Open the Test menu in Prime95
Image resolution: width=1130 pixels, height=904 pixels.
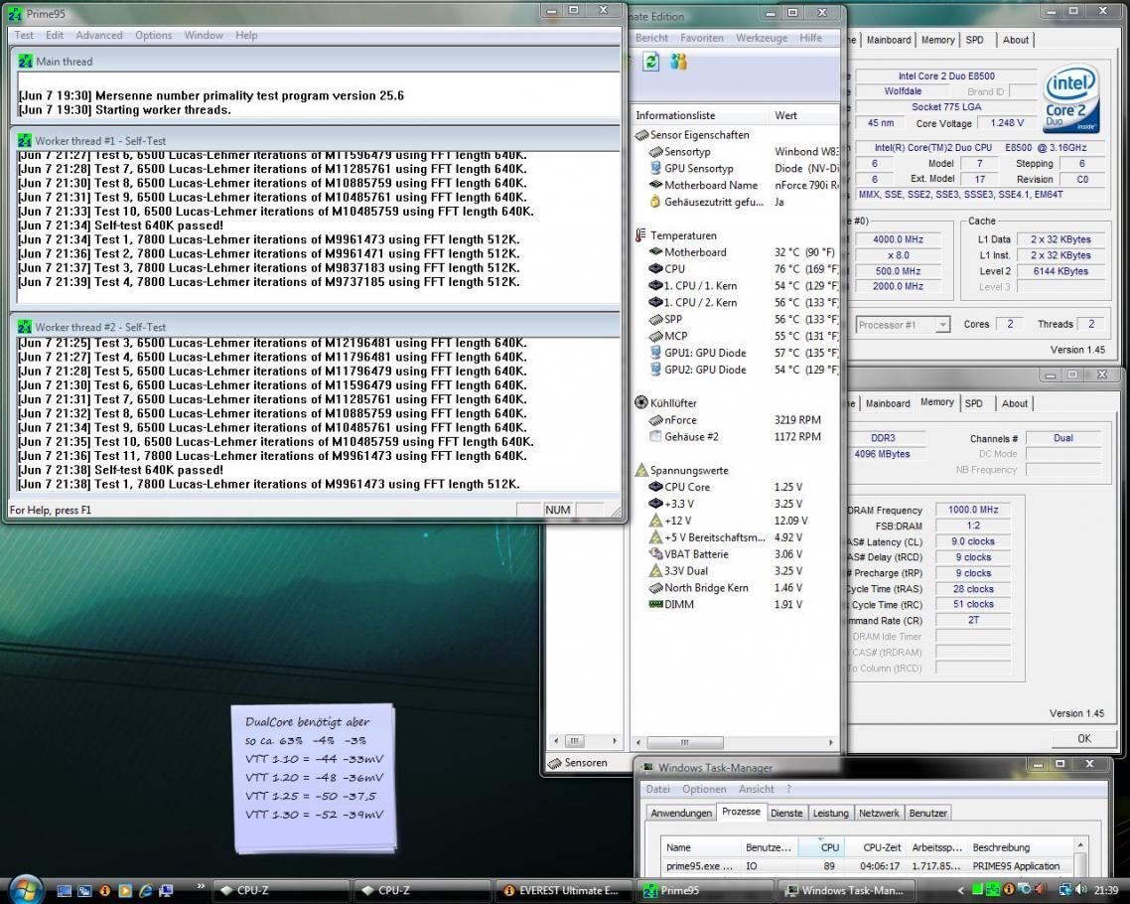(x=24, y=36)
